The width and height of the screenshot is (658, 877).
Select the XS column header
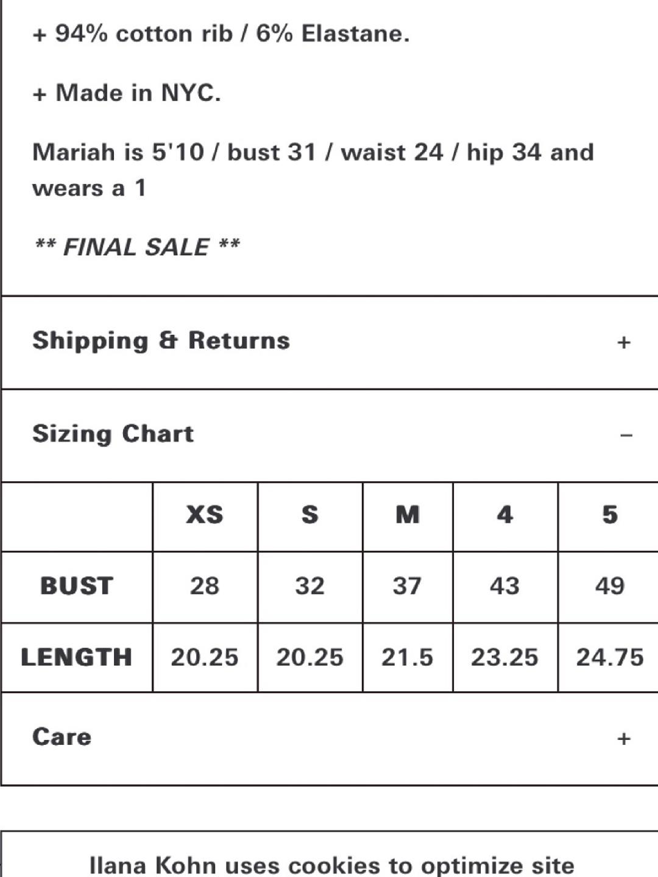[x=205, y=515]
